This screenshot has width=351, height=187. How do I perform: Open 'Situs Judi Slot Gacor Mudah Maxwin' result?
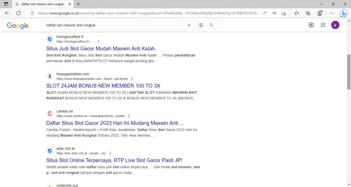(x=101, y=48)
